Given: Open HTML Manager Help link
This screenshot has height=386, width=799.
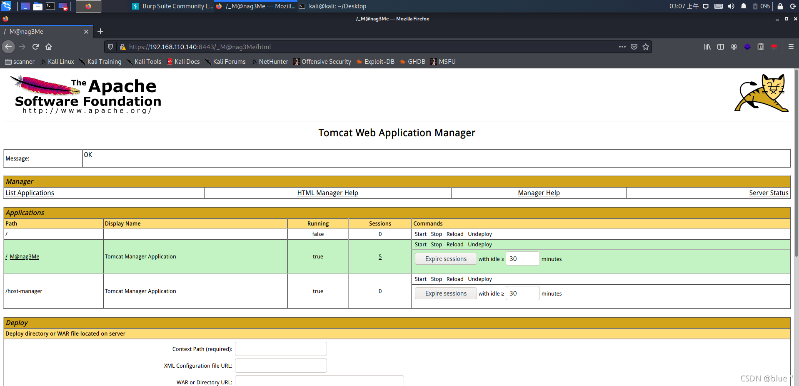Looking at the screenshot, I should tap(327, 193).
